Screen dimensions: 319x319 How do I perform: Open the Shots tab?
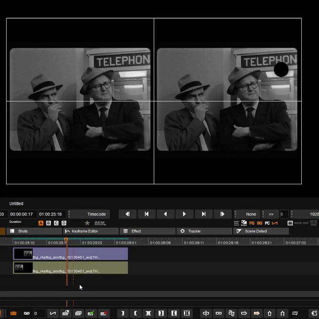(x=34, y=231)
